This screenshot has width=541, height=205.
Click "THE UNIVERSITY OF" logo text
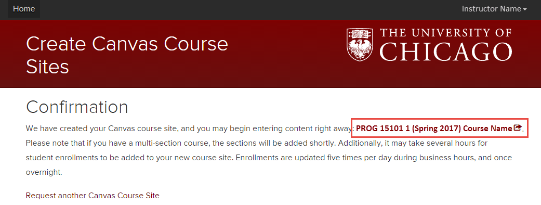coord(446,33)
